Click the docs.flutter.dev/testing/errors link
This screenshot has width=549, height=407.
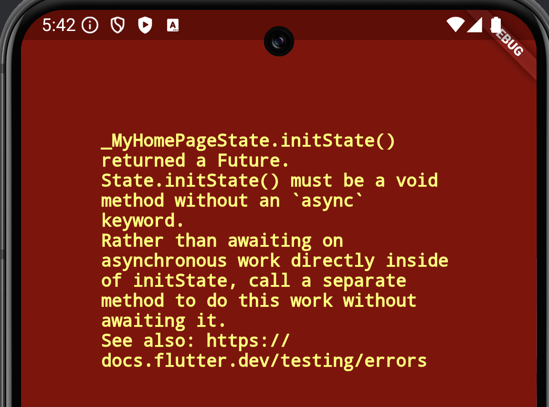pos(264,360)
